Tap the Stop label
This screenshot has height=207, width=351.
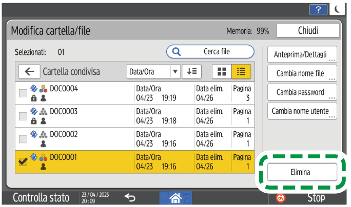pos(316,198)
